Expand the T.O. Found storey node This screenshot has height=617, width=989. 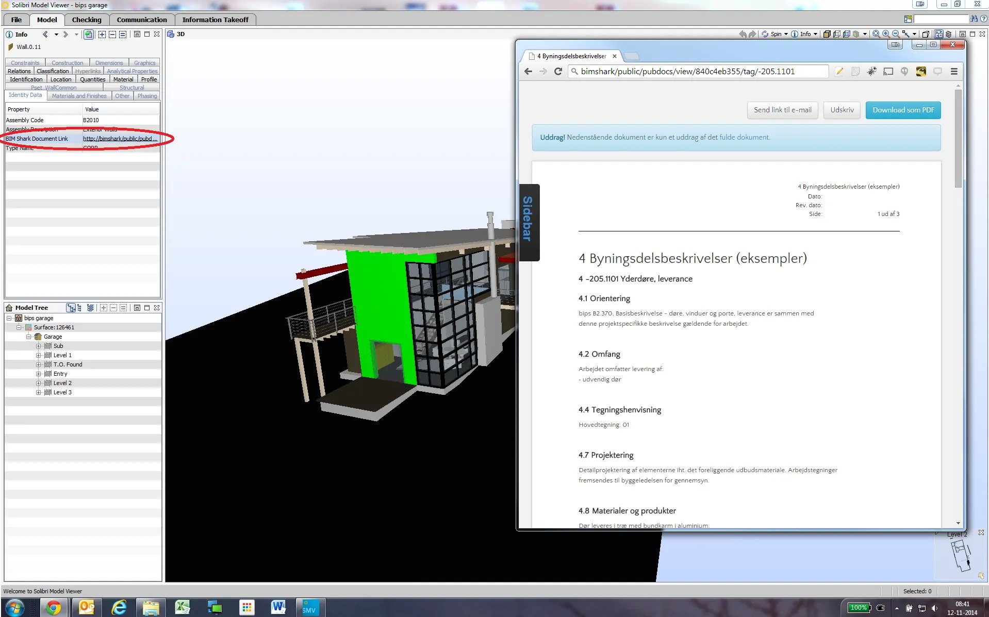pyautogui.click(x=39, y=364)
